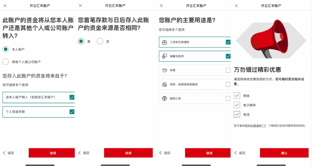312x167 pixels.
Task: Select the 本人账户 radio button
Action: (5, 49)
